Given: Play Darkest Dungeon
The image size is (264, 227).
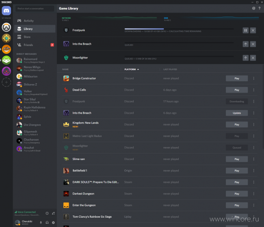Looking at the screenshot, I should pyautogui.click(x=237, y=194).
